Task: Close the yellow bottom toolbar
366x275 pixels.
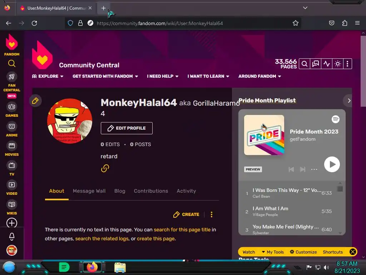Action: (x=353, y=252)
